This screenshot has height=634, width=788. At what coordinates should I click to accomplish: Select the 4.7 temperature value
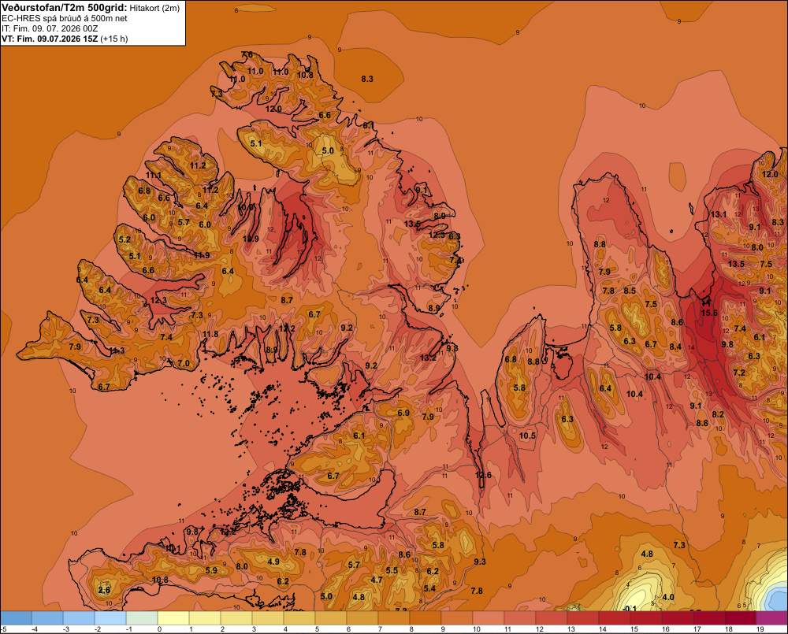coord(377,580)
